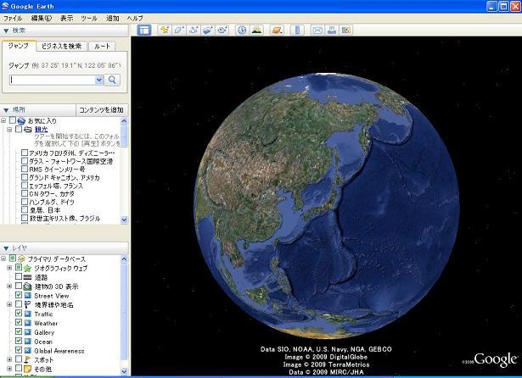Click the コンテンツを追加 button
Image resolution: width=522 pixels, height=378 pixels.
[102, 109]
